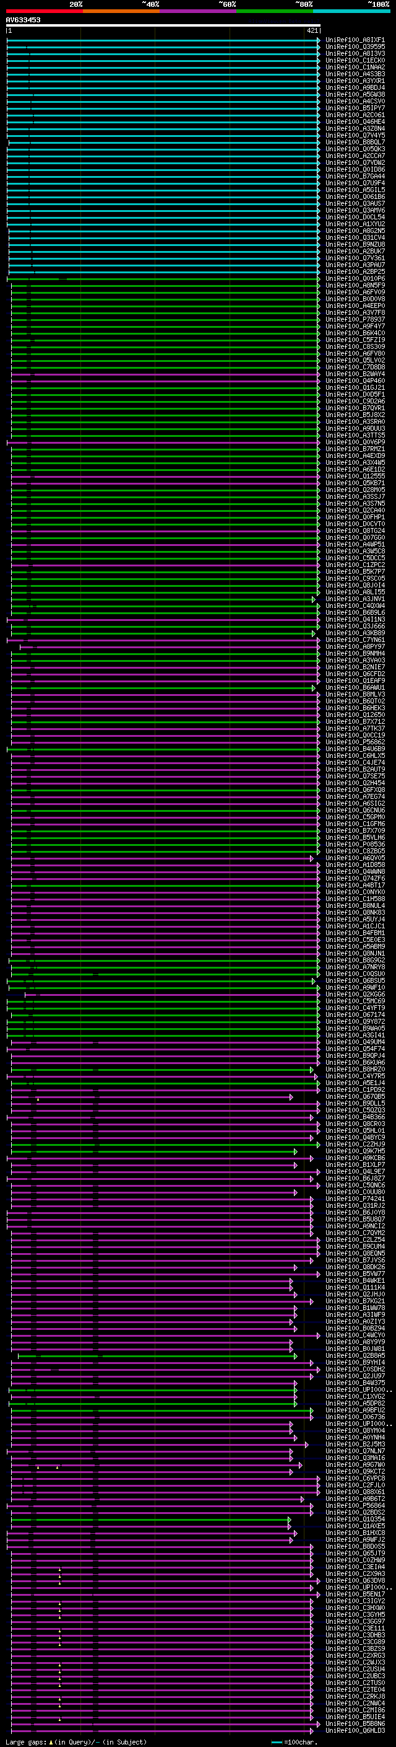
Task: Select hit label UniRef100_A8IXF1
Action: click(x=355, y=40)
